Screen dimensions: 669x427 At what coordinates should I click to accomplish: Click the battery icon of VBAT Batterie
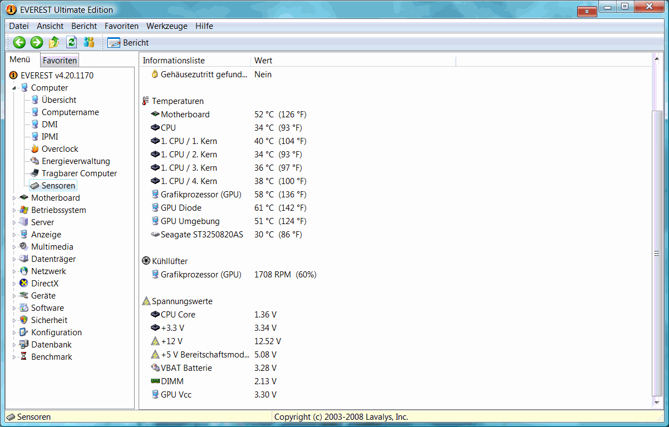pyautogui.click(x=155, y=368)
